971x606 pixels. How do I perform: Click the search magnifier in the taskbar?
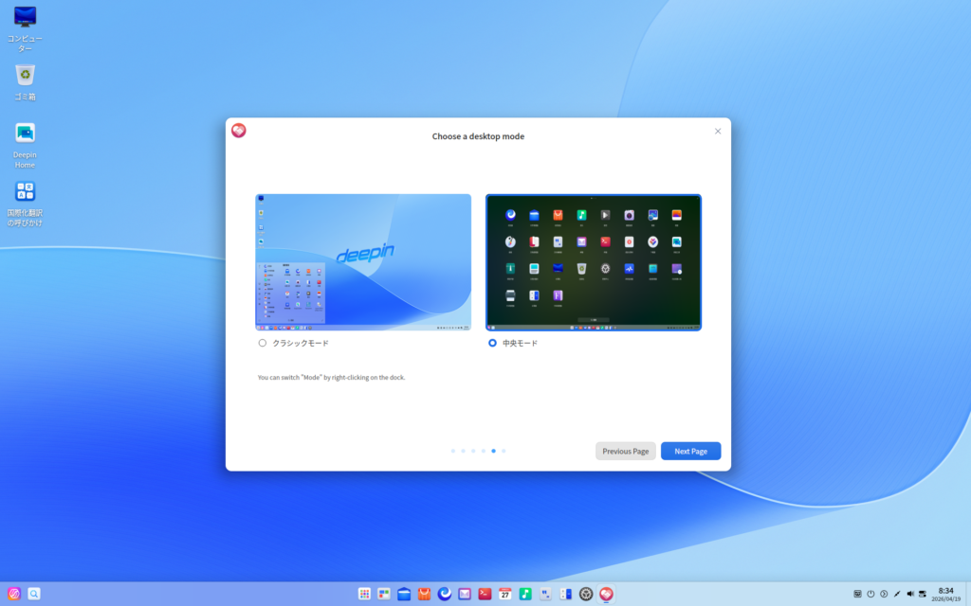tap(34, 594)
